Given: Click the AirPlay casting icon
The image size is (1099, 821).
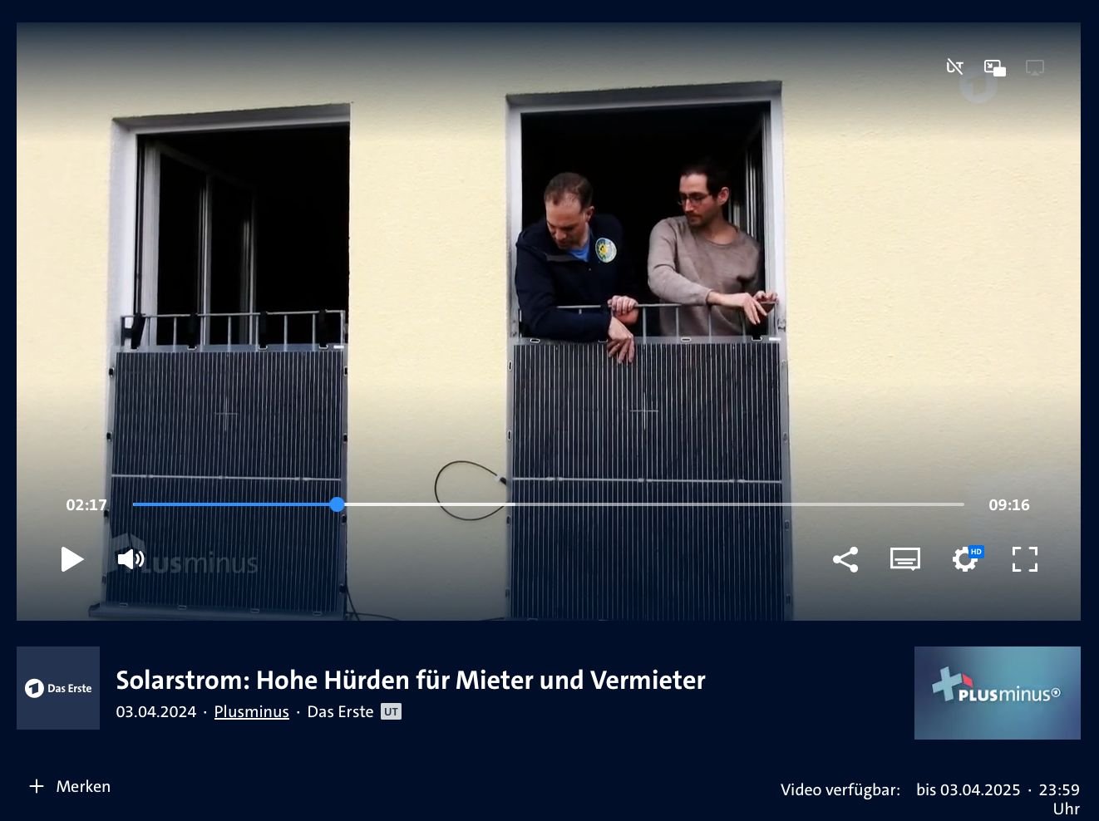Looking at the screenshot, I should click(x=1034, y=67).
